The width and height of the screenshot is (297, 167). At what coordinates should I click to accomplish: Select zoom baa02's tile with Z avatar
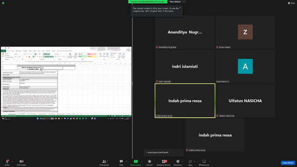[x=245, y=32]
